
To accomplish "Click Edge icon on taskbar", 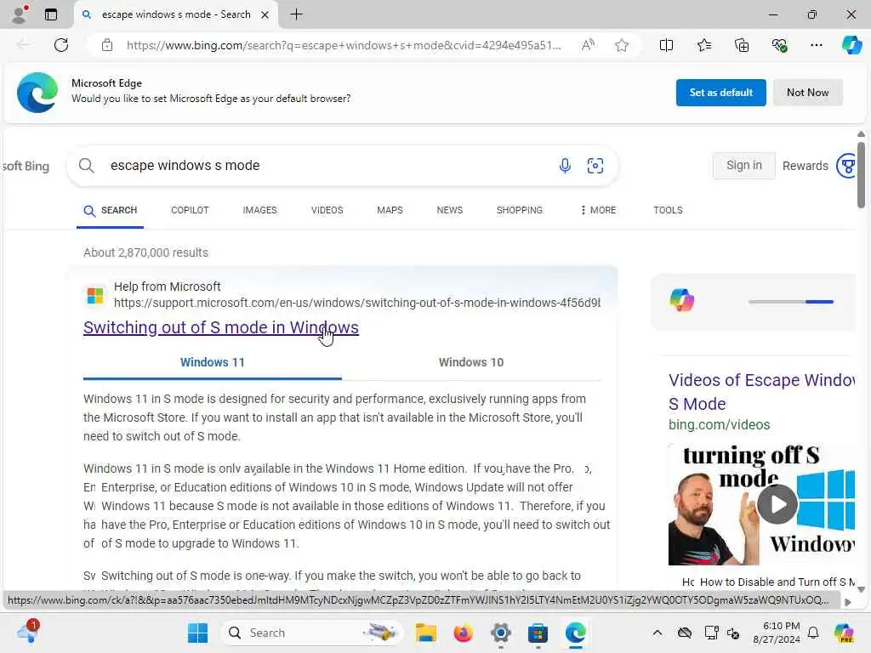I will click(x=576, y=633).
